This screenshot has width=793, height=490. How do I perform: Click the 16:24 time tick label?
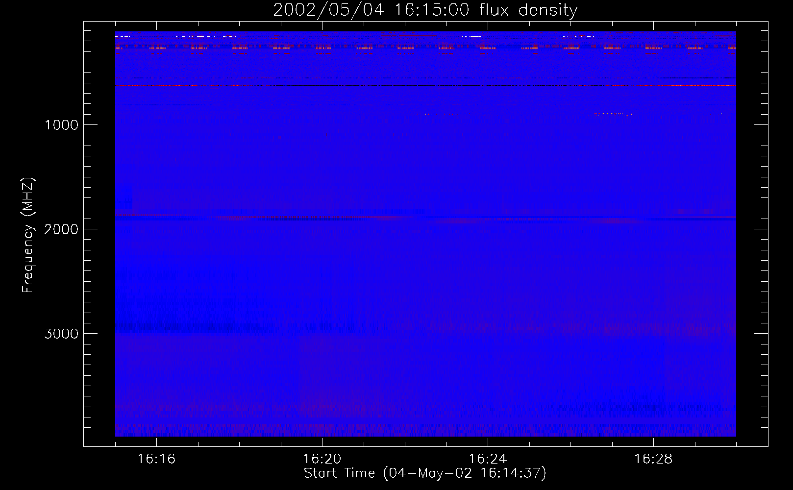tap(488, 459)
